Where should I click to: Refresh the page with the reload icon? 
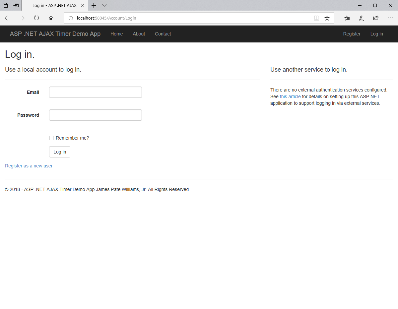(36, 18)
